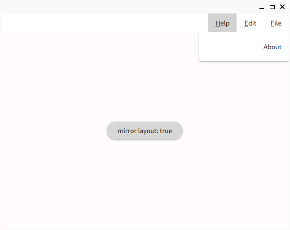Click the About menu entry text

click(272, 47)
